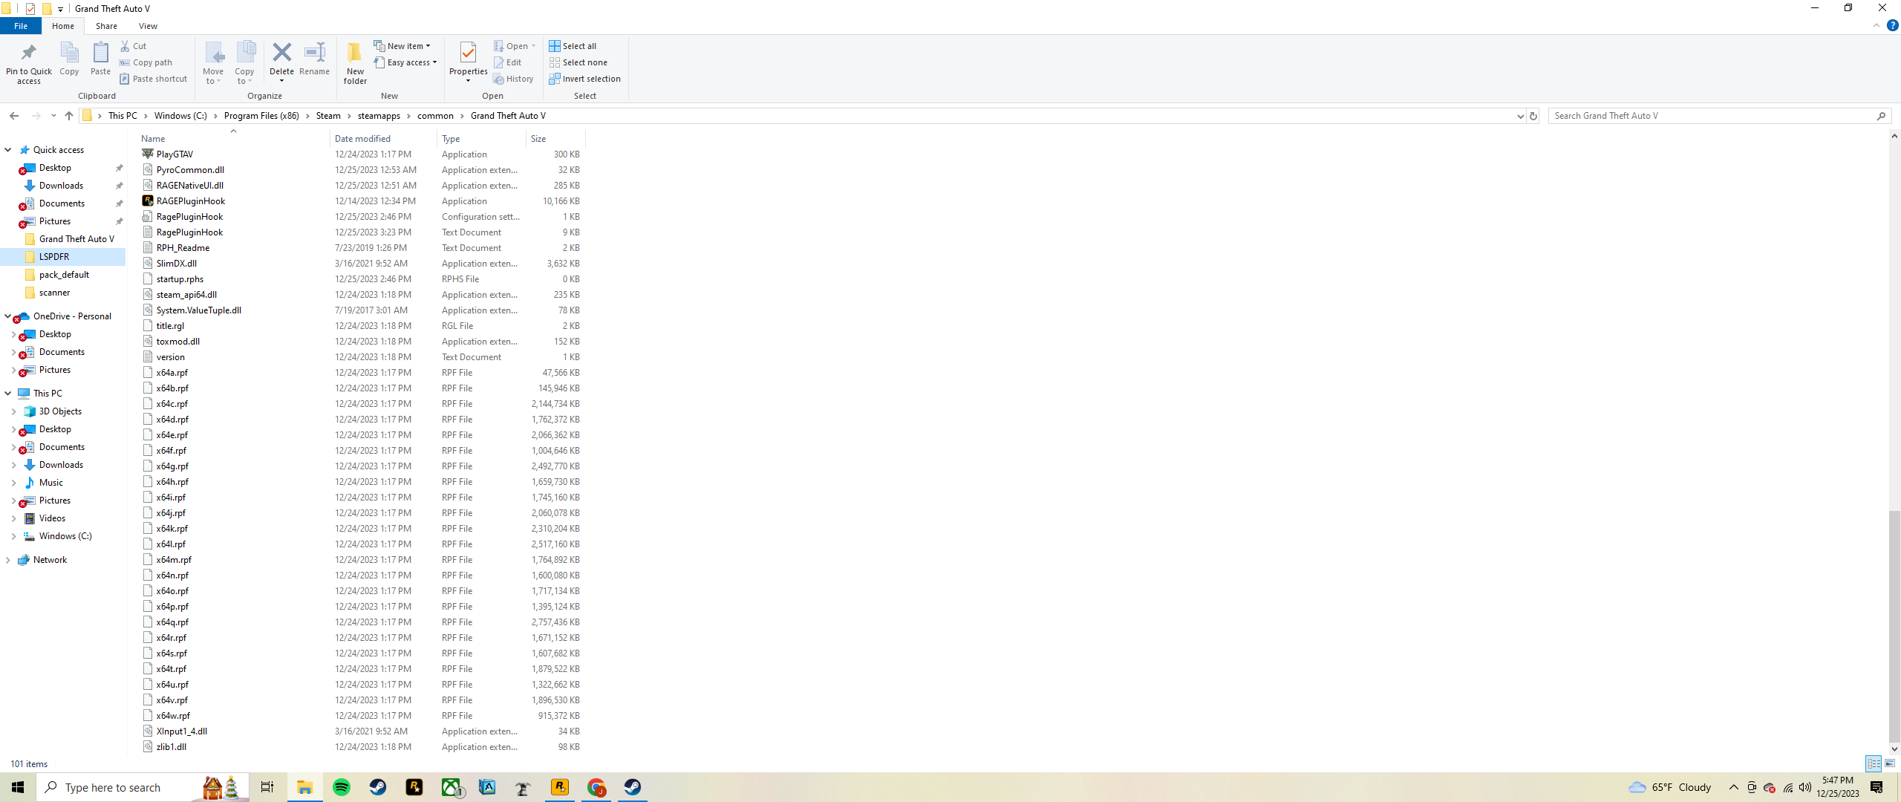
Task: Open the New item dropdown
Action: click(x=402, y=46)
